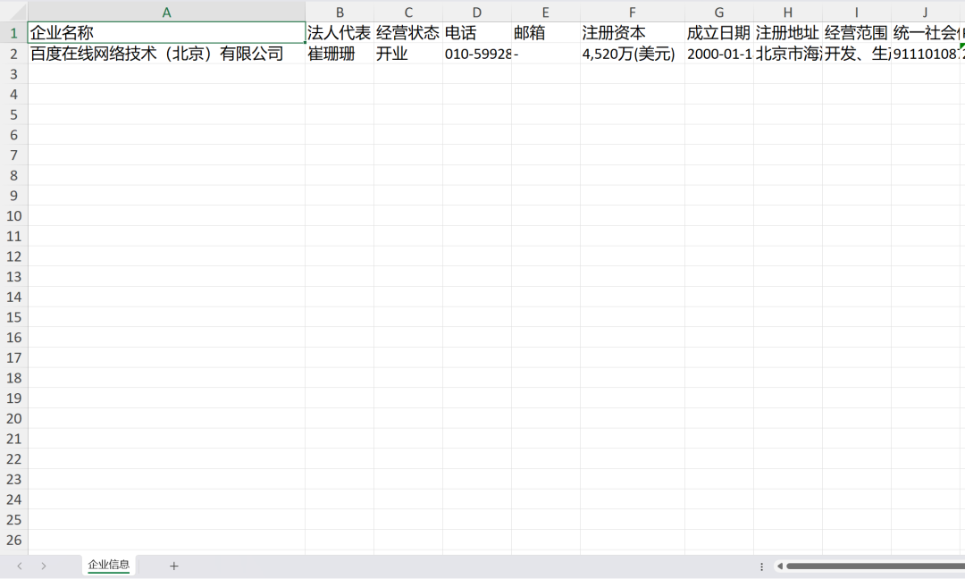
Task: Click scope cell starting 开发、生
Action: [856, 54]
